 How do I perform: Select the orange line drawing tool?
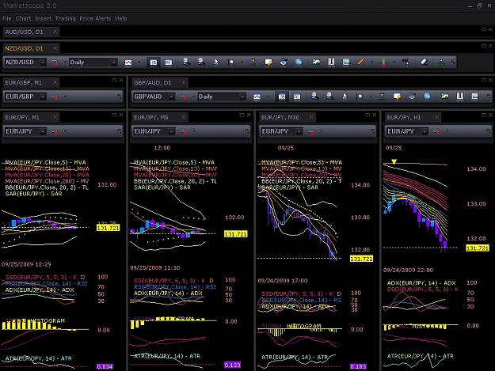tap(361, 62)
